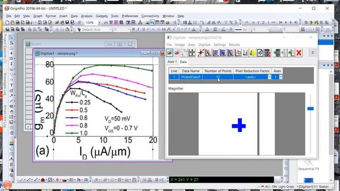Click the go to data worksheet icon
The height and width of the screenshot is (191, 340).
[277, 53]
